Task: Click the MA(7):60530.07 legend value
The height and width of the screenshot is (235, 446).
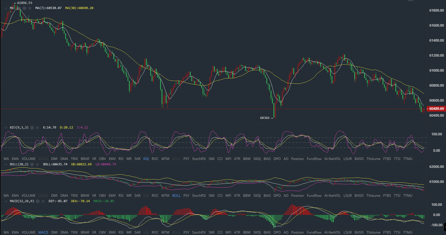Action: [x=48, y=8]
